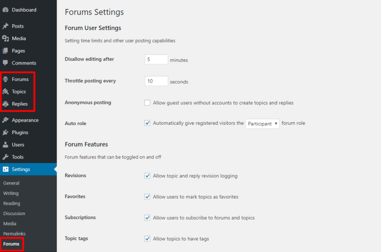This screenshot has height=252, width=381.
Task: Open the Media library icon
Action: click(x=6, y=38)
